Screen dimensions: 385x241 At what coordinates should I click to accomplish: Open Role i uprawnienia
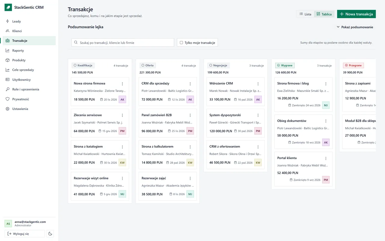pos(29,89)
